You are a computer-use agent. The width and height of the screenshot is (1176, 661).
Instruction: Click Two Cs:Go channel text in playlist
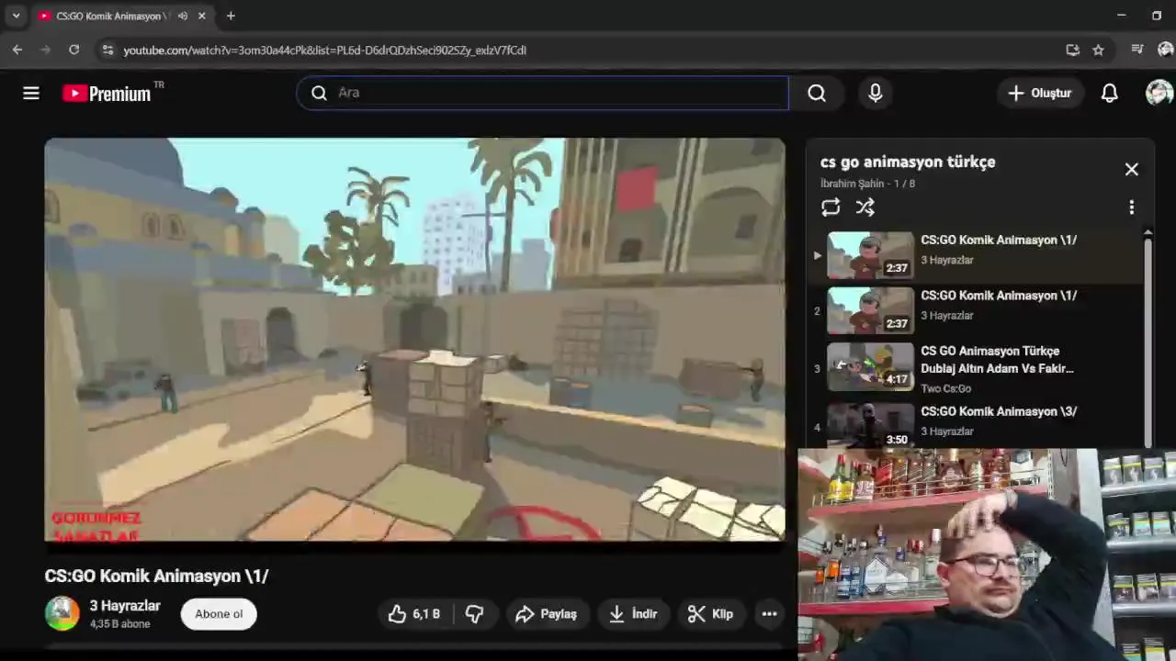pos(945,388)
